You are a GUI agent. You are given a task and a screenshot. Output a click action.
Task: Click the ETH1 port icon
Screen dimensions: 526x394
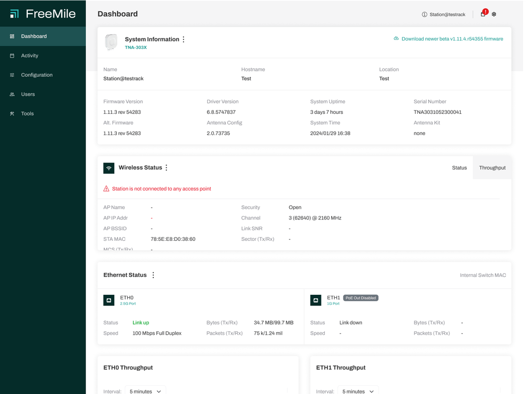[316, 300]
